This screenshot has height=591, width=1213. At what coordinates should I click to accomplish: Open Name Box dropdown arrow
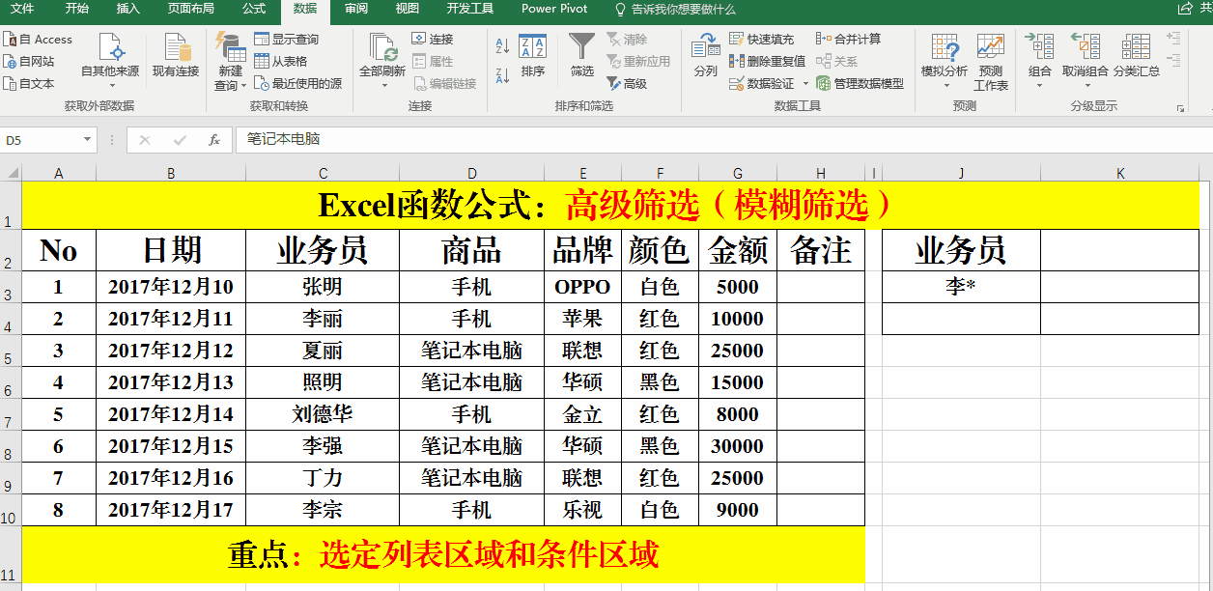coord(87,140)
